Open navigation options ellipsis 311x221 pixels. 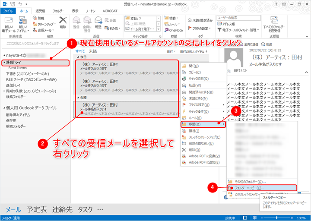(x=100, y=209)
